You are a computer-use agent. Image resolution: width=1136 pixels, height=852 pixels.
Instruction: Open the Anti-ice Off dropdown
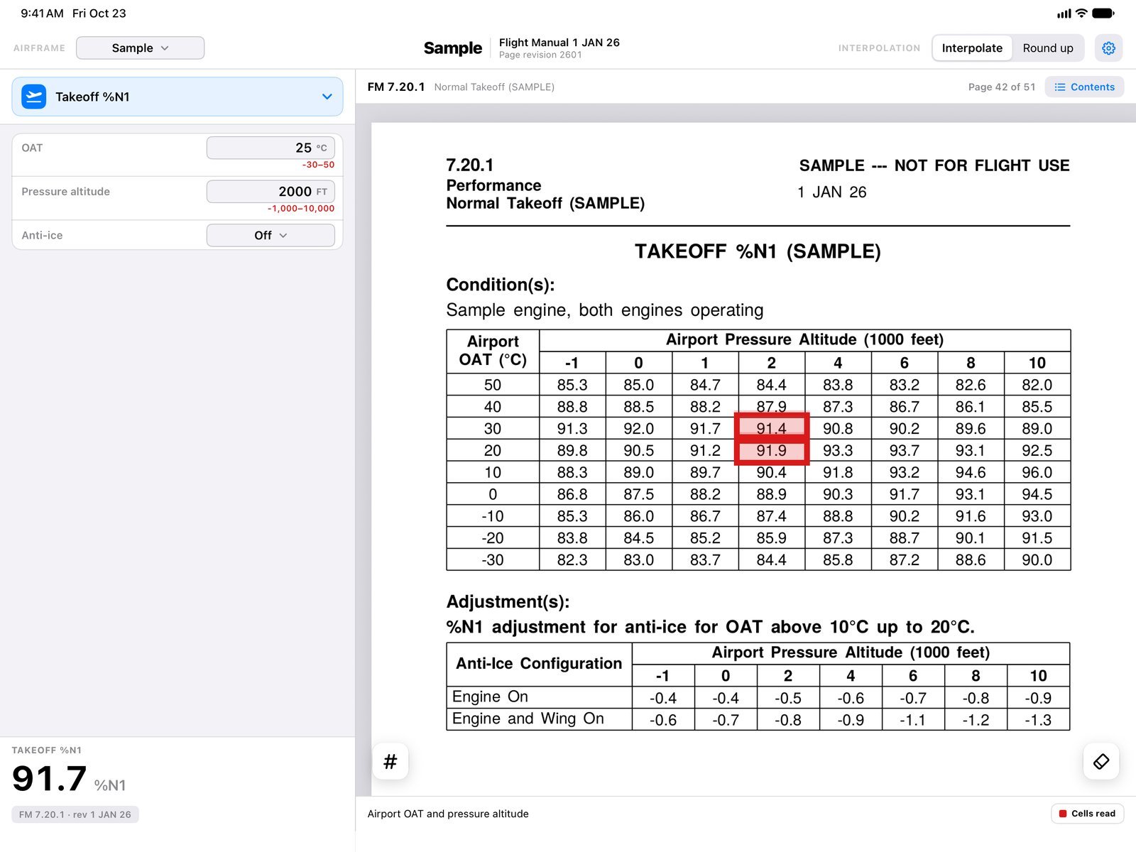pos(271,235)
